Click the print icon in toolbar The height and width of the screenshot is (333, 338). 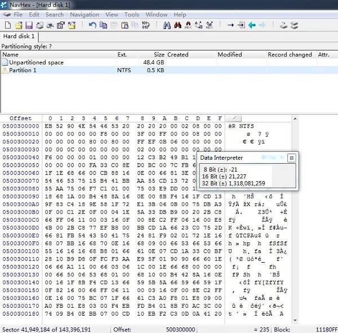coord(50,25)
